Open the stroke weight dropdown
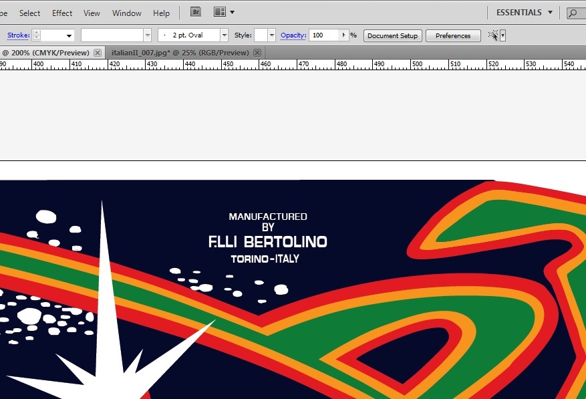 coord(69,36)
